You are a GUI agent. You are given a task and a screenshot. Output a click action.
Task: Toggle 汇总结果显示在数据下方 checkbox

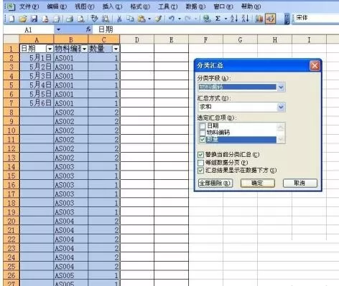click(x=200, y=171)
